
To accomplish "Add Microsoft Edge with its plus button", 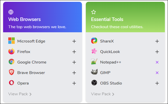I will tap(74, 41).
